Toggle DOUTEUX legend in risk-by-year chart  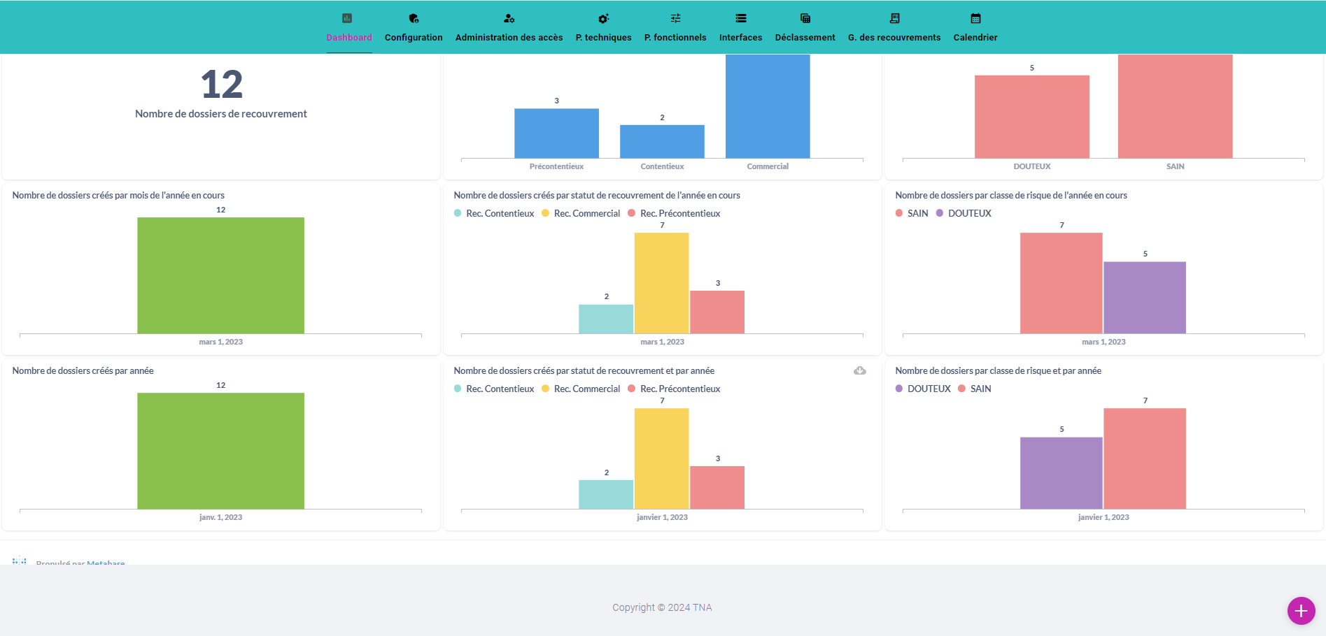929,389
